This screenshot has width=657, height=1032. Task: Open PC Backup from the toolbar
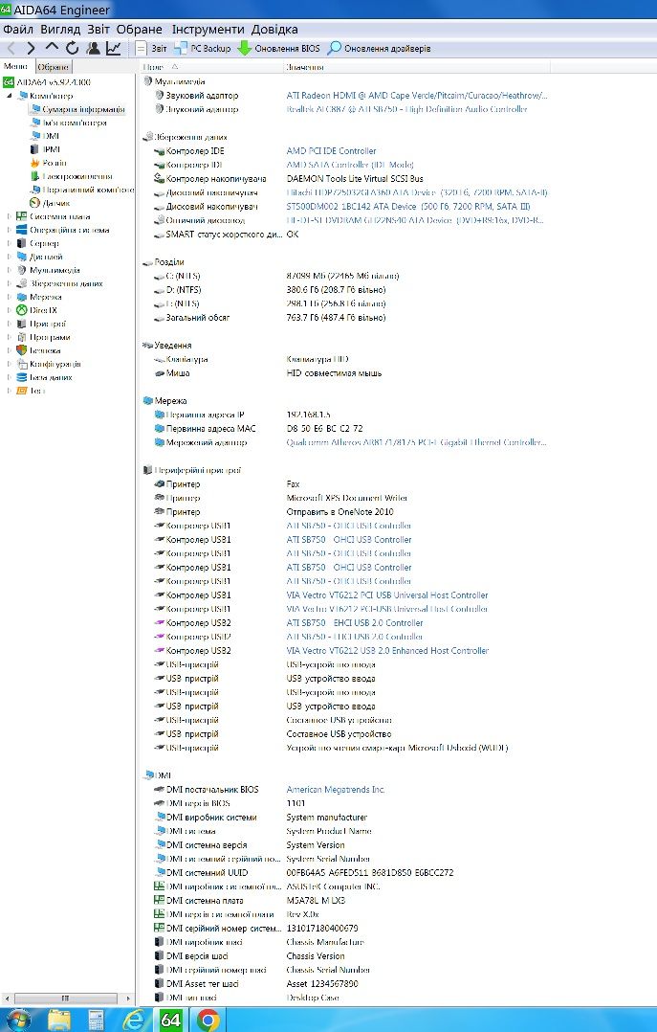click(203, 48)
